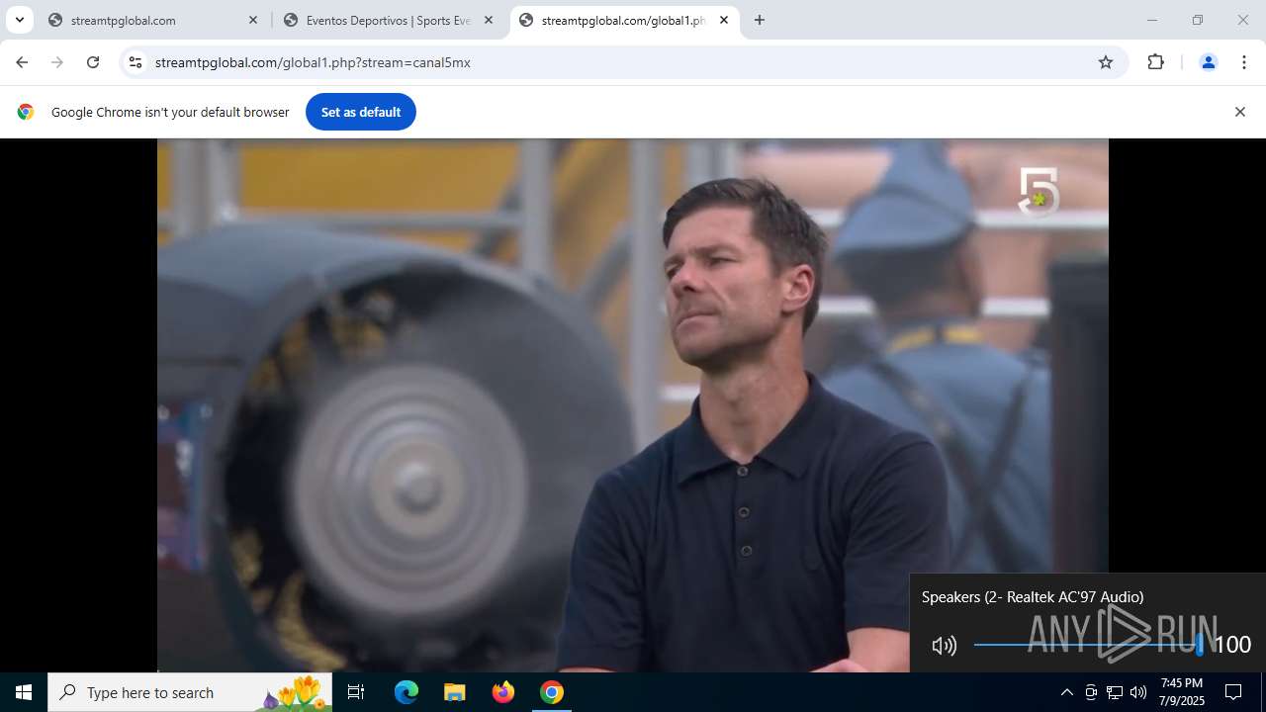This screenshot has height=712, width=1266.
Task: Close the first streamtpglobal.com tab
Action: click(253, 20)
